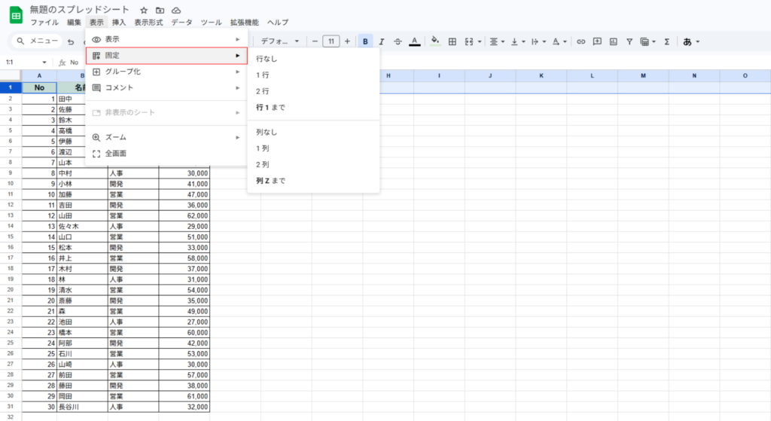The height and width of the screenshot is (421, 771).
Task: Open the font family dropdown
Action: tap(280, 41)
